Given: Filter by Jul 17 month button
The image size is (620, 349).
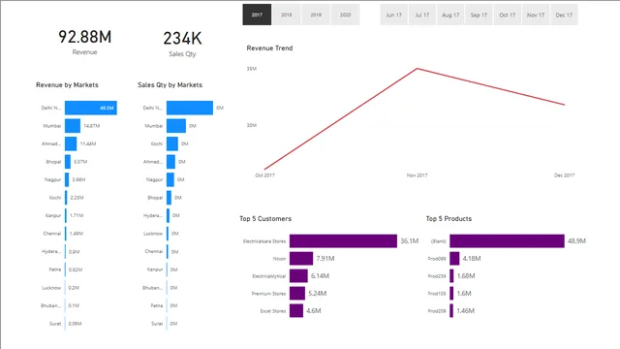Looking at the screenshot, I should (422, 15).
